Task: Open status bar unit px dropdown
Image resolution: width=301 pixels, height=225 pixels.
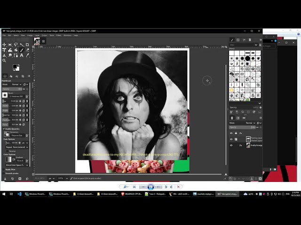Action: point(51,178)
